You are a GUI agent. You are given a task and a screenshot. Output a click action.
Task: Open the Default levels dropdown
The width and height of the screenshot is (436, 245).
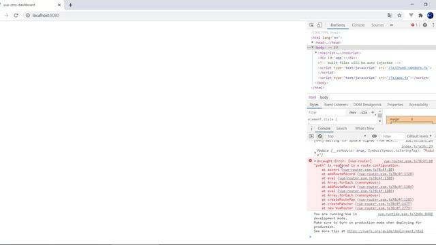pos(419,136)
